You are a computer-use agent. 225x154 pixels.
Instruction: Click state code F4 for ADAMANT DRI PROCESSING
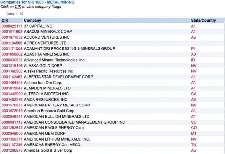click(193, 49)
